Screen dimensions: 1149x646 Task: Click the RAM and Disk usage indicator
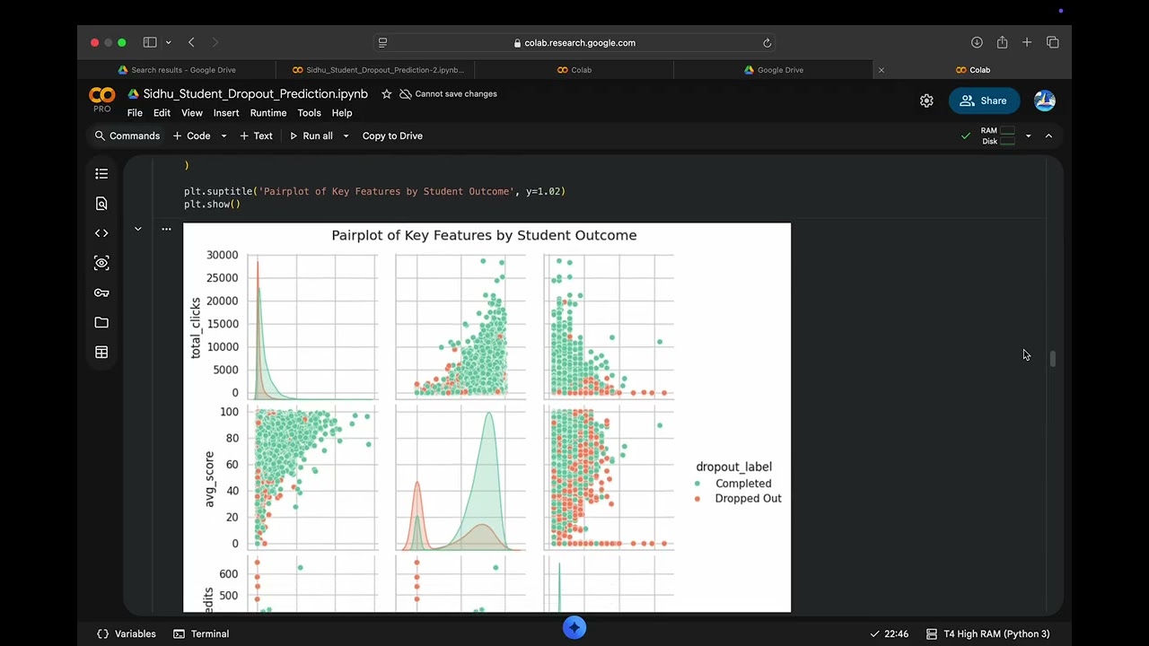(997, 136)
